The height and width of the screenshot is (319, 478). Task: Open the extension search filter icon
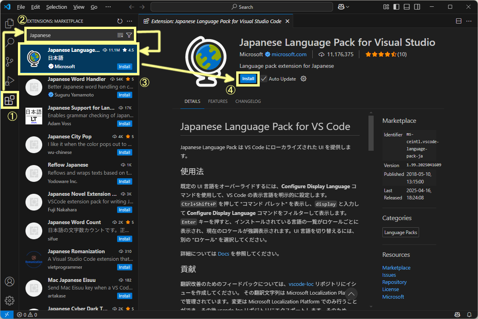(x=129, y=35)
